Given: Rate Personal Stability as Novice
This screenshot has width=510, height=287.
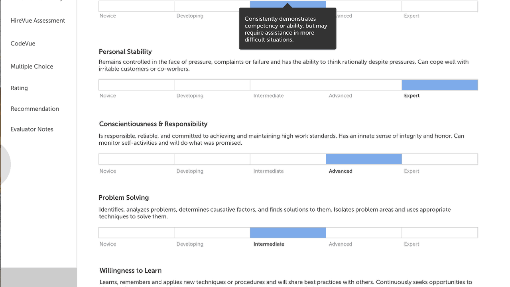Looking at the screenshot, I should [x=136, y=85].
